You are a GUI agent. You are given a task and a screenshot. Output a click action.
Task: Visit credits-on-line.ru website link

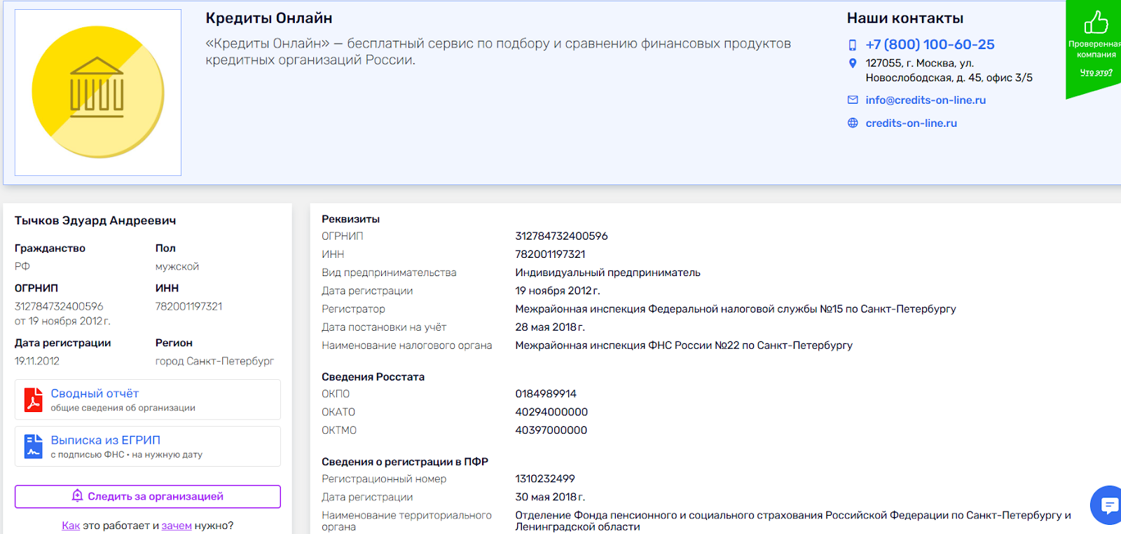point(911,123)
